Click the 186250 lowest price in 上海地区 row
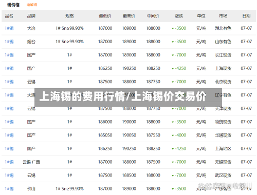 (x=105, y=149)
